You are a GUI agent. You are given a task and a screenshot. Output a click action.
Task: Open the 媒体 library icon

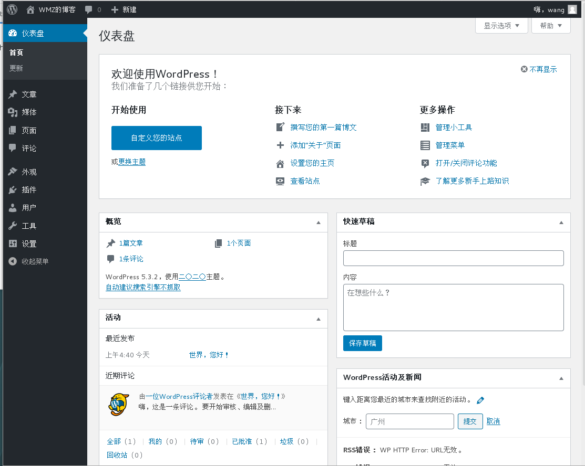(13, 112)
